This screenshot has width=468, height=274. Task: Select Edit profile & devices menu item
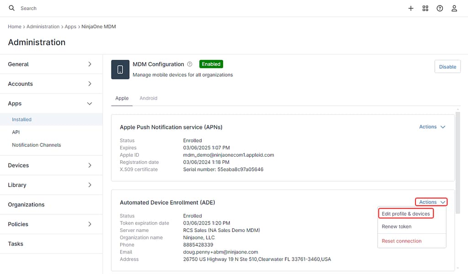tap(405, 214)
